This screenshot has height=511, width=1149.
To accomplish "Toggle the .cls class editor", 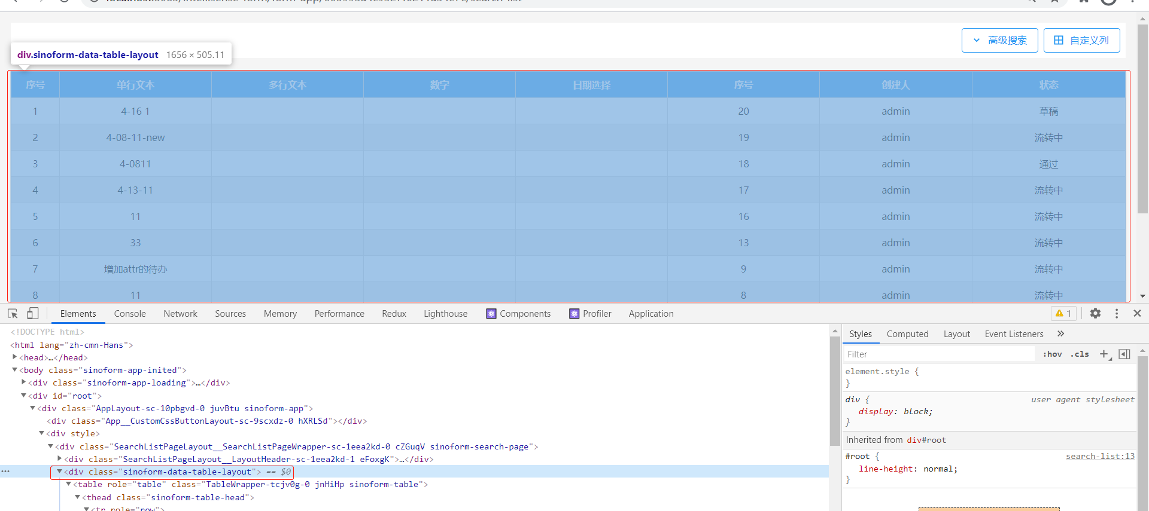I will [1080, 354].
